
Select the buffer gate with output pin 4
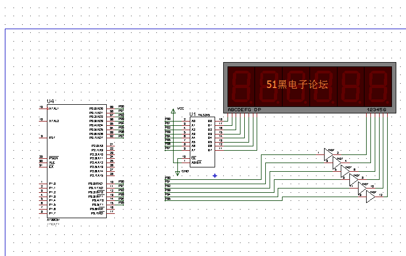(x=337, y=163)
